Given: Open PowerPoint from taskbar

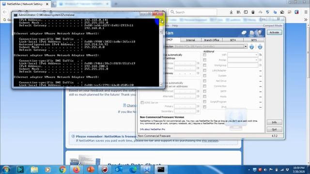Looking at the screenshot, I should 91,170.
